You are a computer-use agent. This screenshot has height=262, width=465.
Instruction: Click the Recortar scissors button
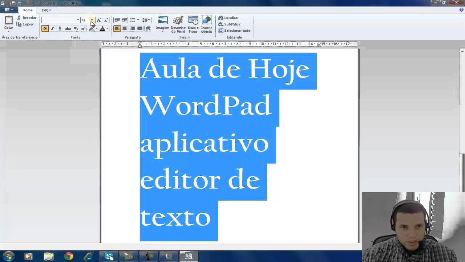27,18
